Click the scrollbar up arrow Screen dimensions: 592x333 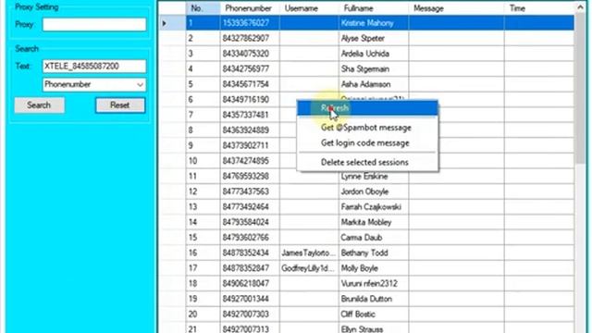tap(580, 7)
